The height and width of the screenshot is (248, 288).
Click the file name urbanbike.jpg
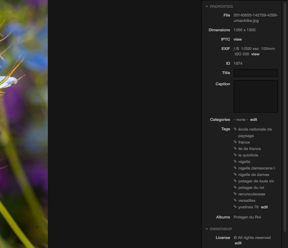pyautogui.click(x=256, y=18)
